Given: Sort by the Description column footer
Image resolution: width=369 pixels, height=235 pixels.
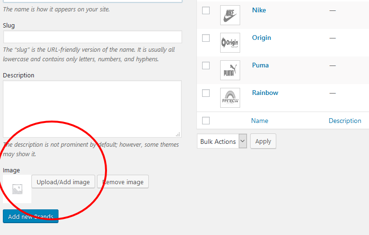Looking at the screenshot, I should coord(345,121).
